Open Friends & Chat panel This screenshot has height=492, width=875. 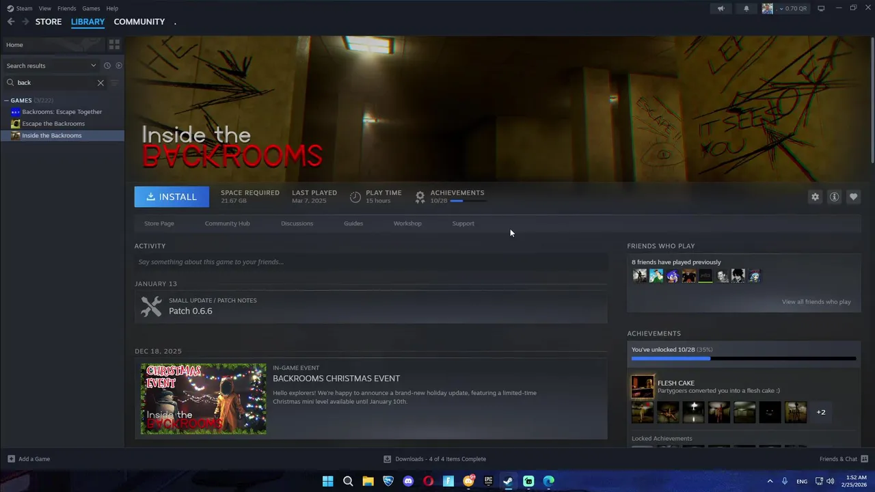844,459
